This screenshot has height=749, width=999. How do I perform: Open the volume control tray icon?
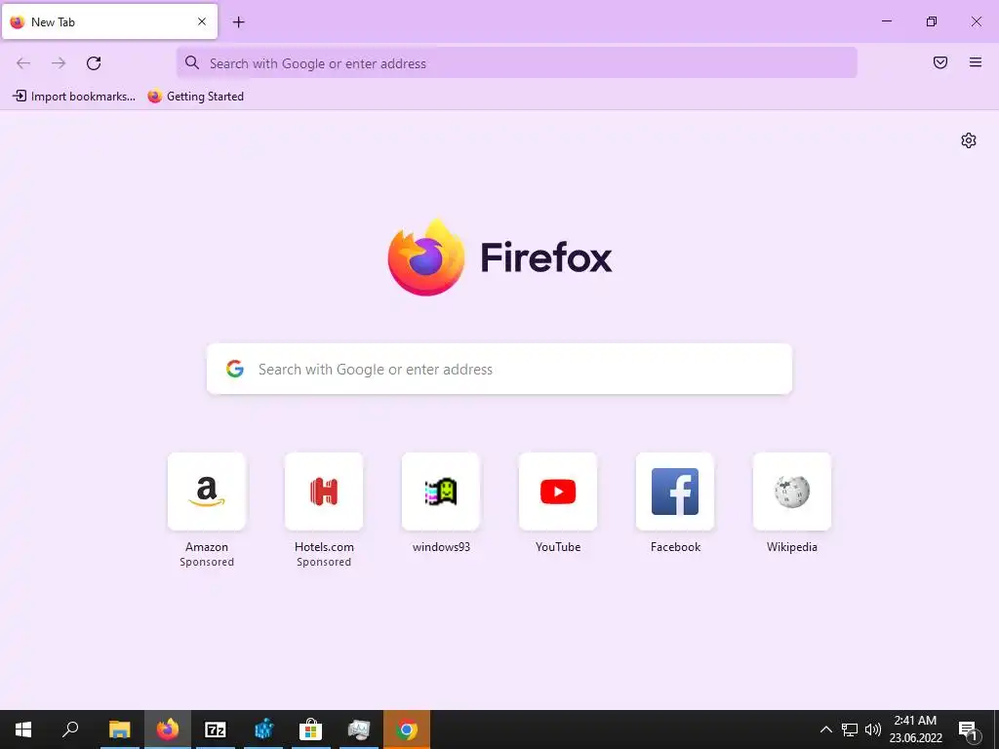873,729
